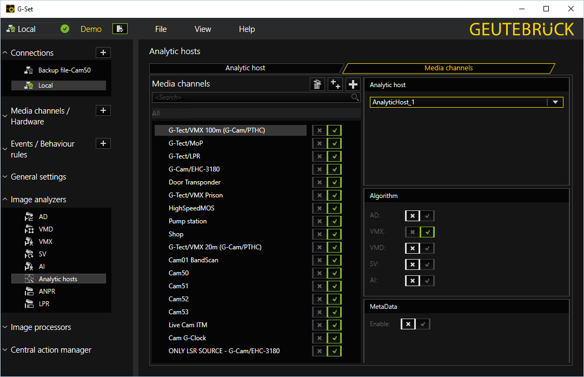Click the add multiple media channels icon

tap(335, 84)
